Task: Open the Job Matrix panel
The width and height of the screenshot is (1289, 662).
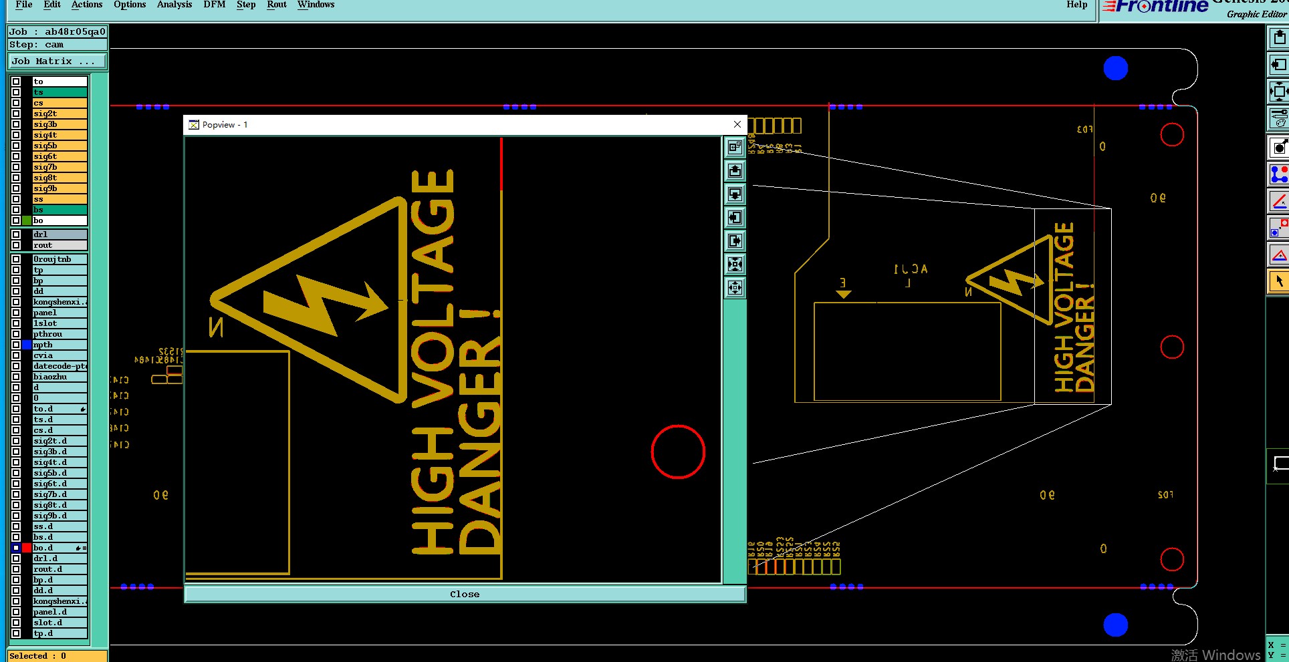Action: click(57, 61)
